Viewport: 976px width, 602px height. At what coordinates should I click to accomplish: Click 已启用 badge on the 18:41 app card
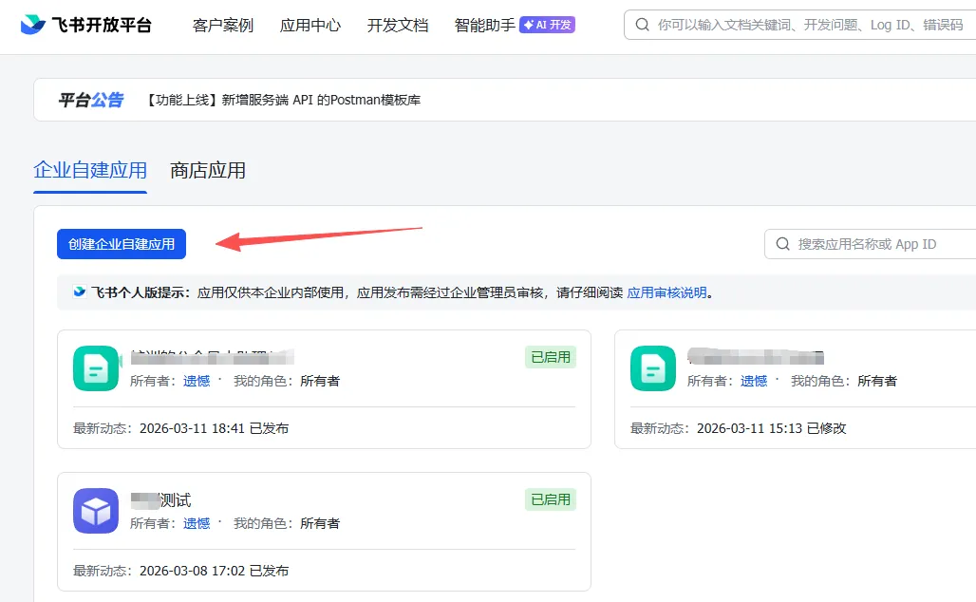(551, 357)
